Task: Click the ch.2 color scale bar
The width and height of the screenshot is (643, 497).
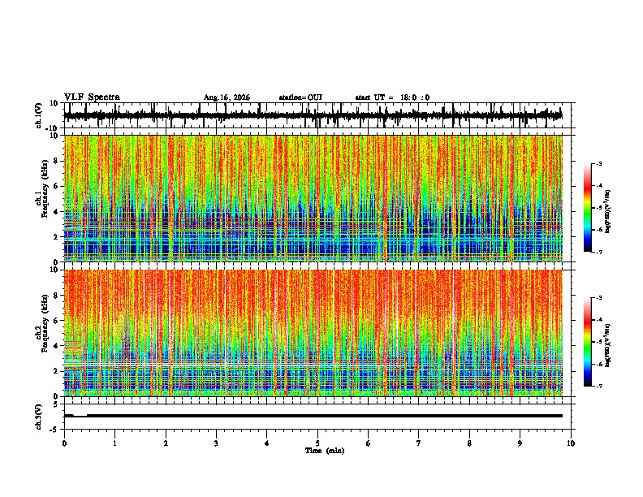Action: [588, 342]
